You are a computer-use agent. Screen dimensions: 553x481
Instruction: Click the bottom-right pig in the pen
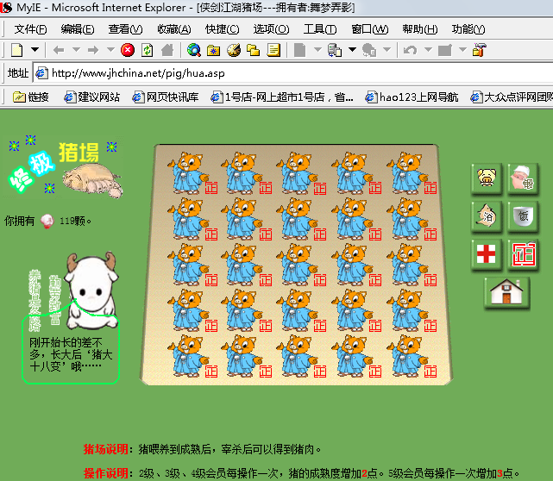click(407, 356)
